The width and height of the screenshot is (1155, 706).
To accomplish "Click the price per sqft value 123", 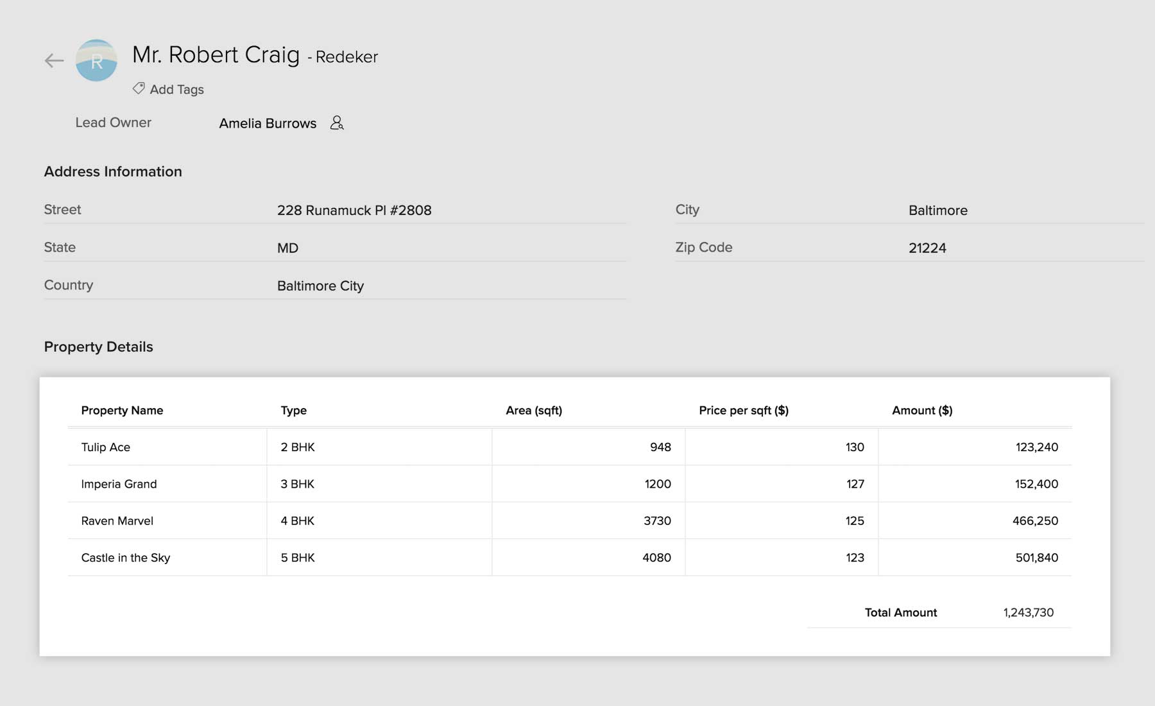I will coord(855,558).
